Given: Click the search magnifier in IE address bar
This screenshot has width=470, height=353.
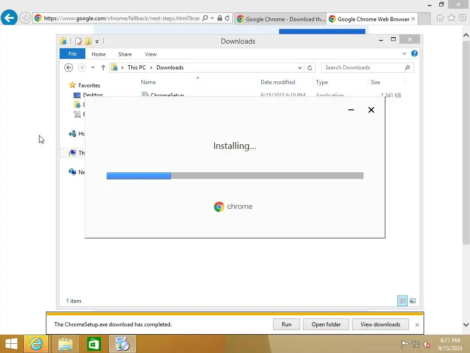Looking at the screenshot, I should (205, 18).
